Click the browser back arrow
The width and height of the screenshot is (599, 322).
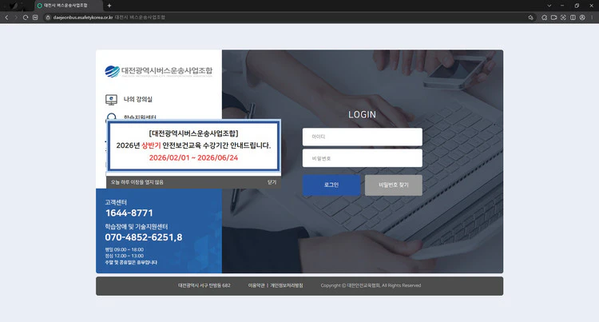tap(6, 17)
